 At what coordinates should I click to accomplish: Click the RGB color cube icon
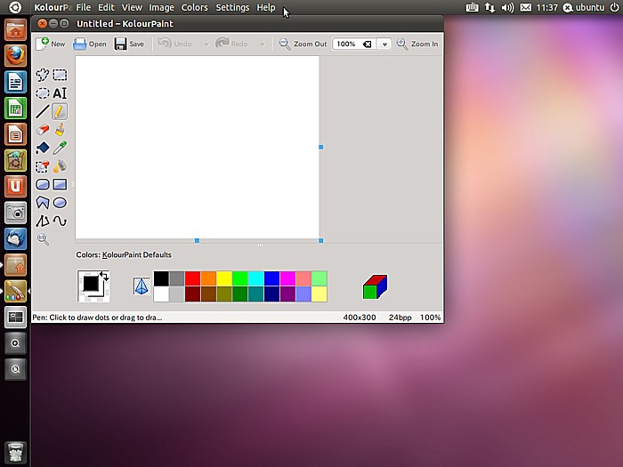coord(375,286)
